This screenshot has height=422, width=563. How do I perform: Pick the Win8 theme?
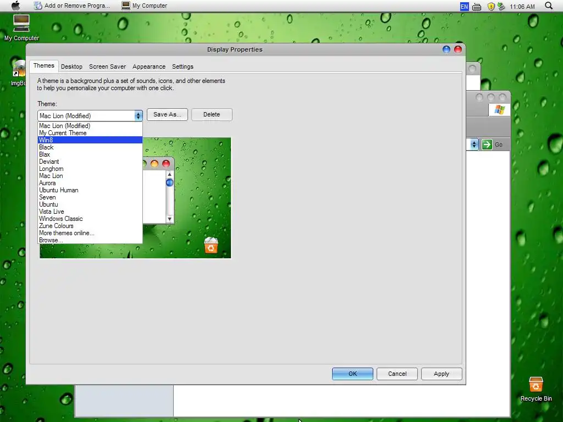(90, 140)
